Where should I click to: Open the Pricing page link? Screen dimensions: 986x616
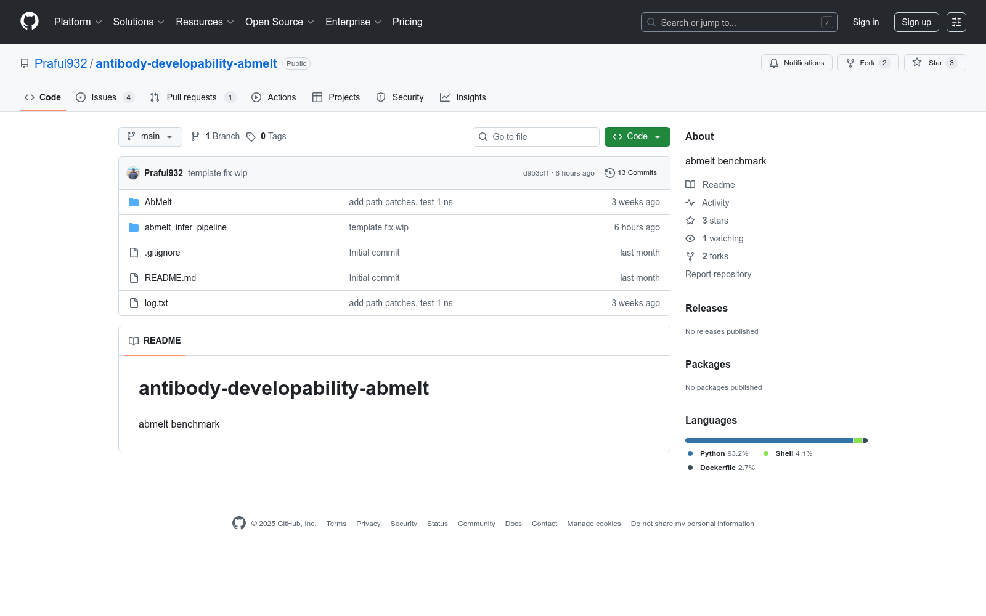(407, 22)
